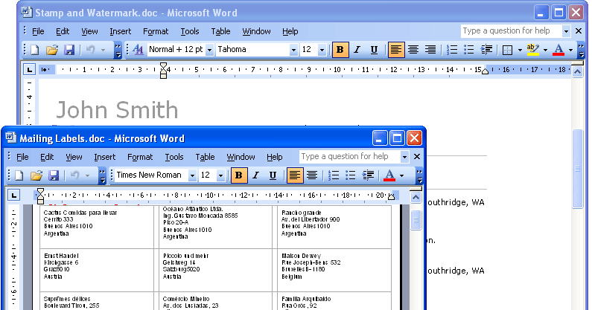
Task: Toggle Underline in Stamp and Watermark toolbar
Action: pos(374,50)
